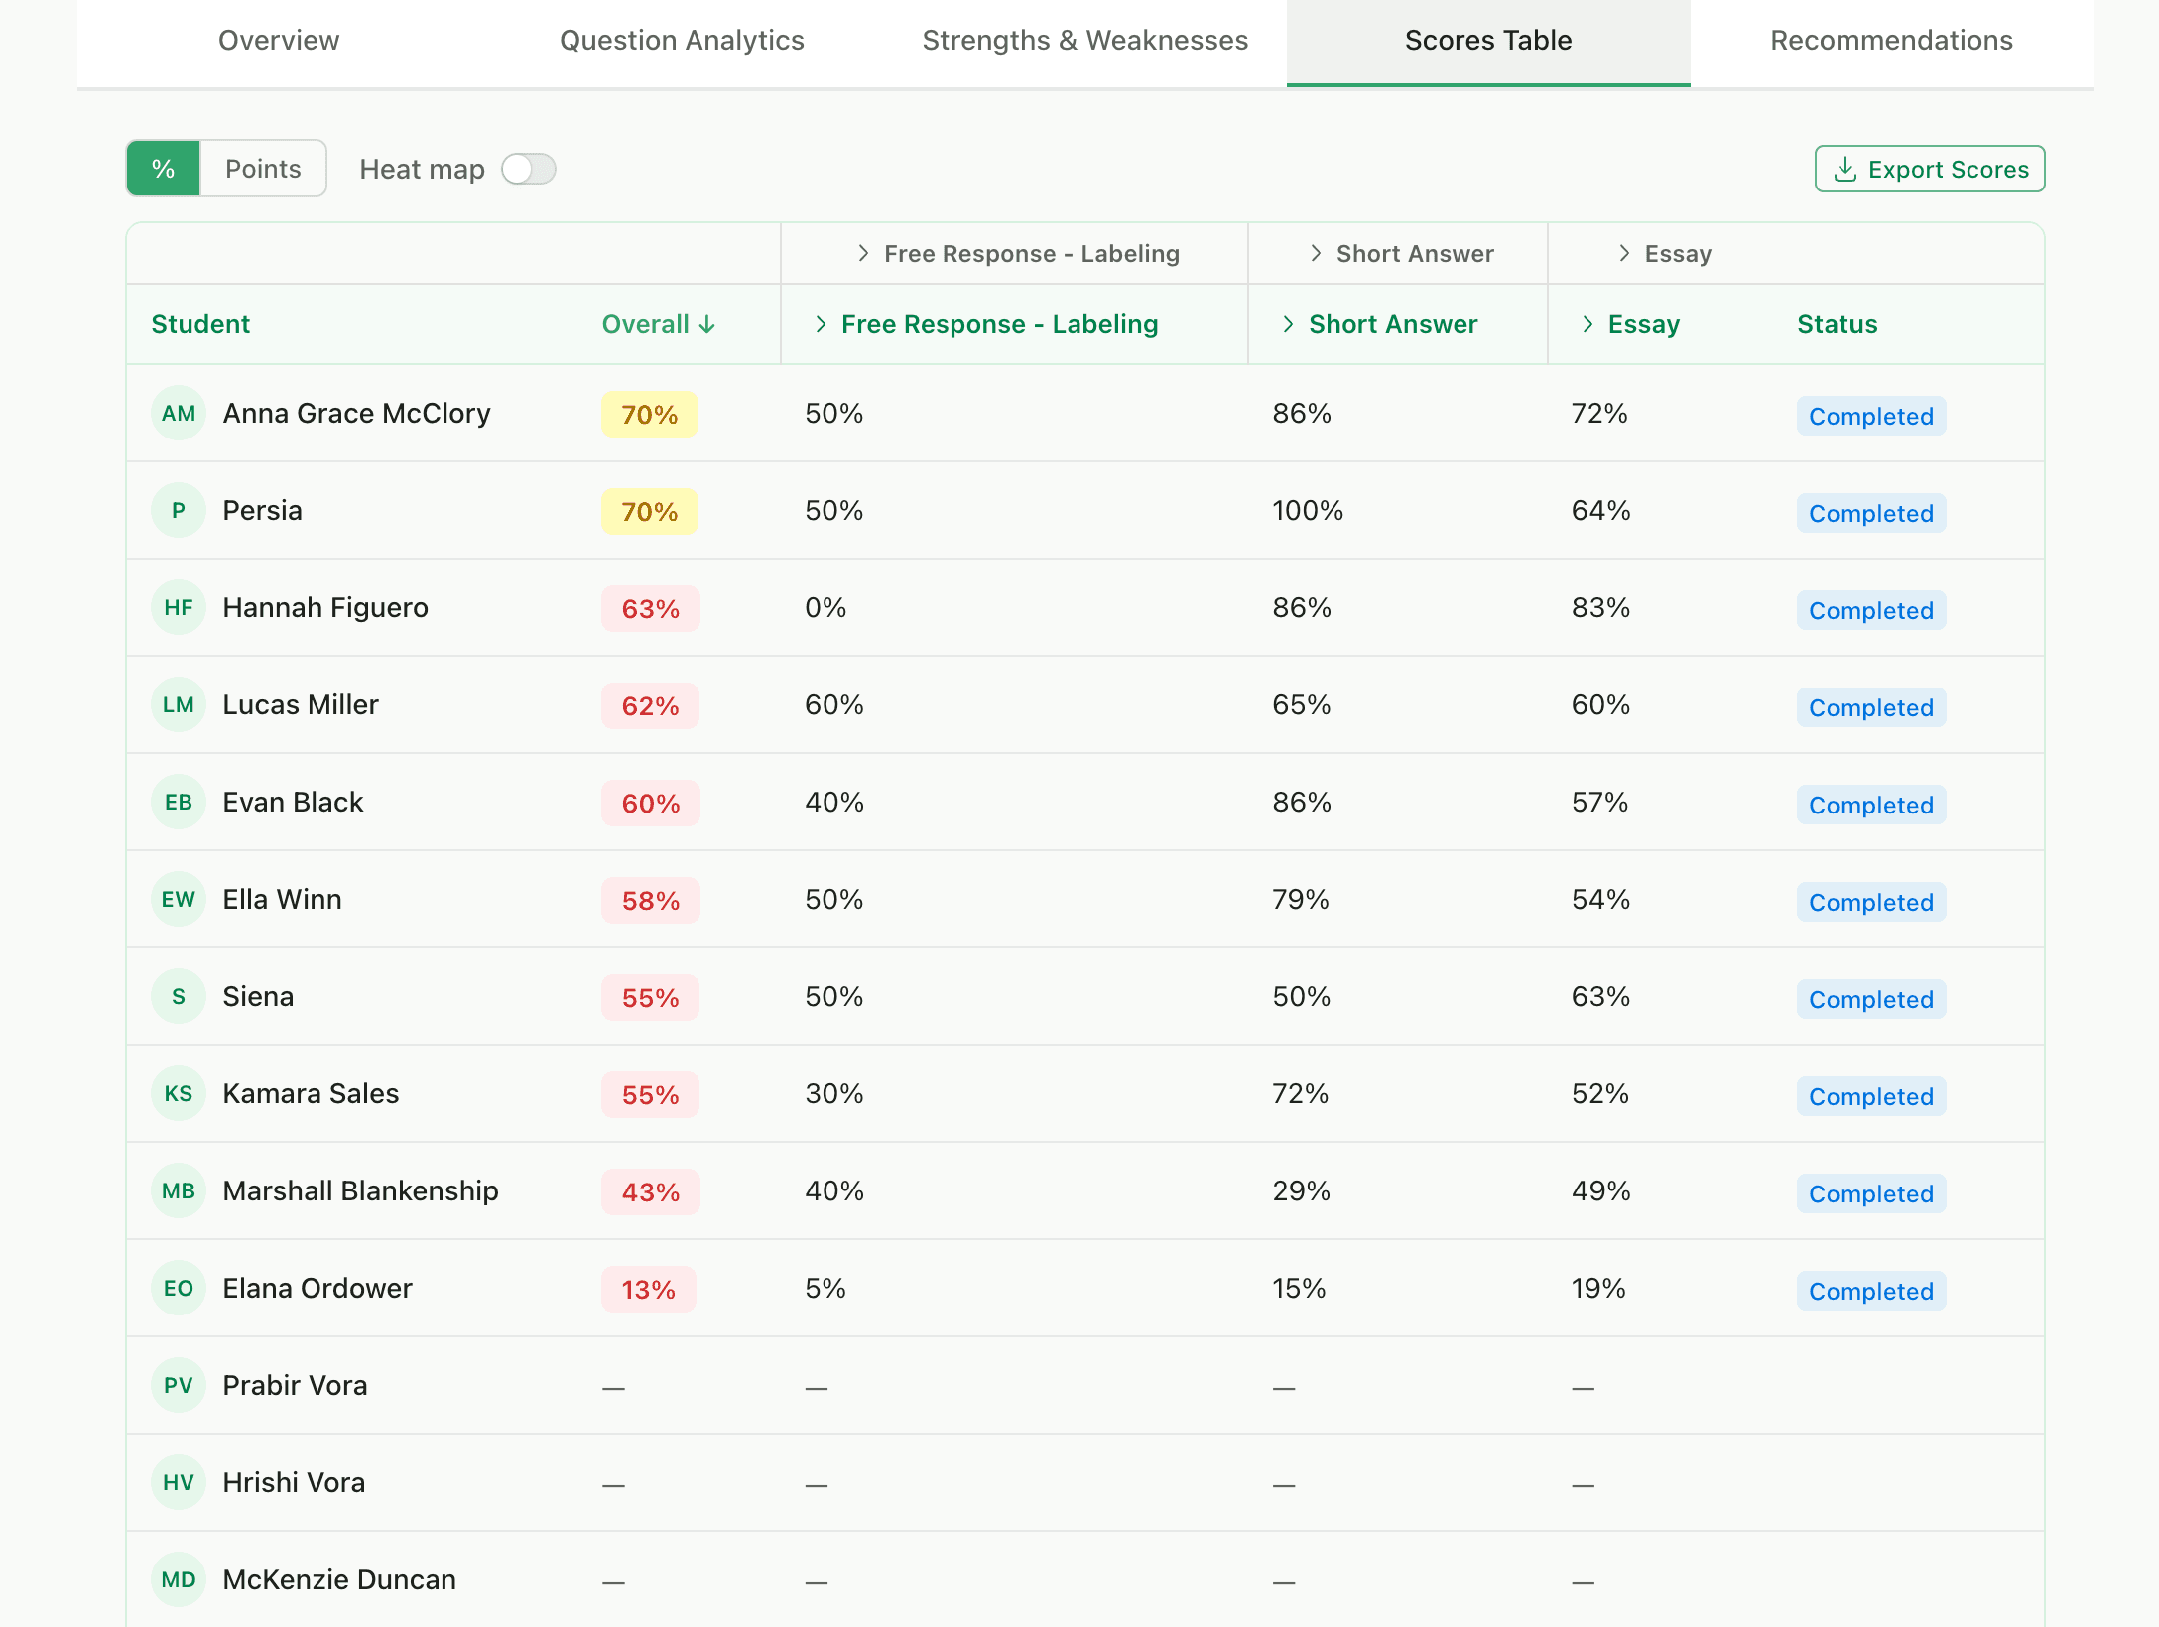The width and height of the screenshot is (2159, 1627).
Task: Select the percentage display mode
Action: [x=166, y=168]
